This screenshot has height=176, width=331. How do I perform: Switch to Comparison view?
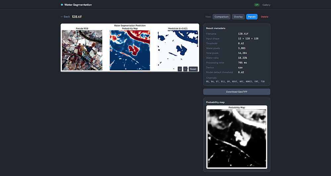click(221, 17)
